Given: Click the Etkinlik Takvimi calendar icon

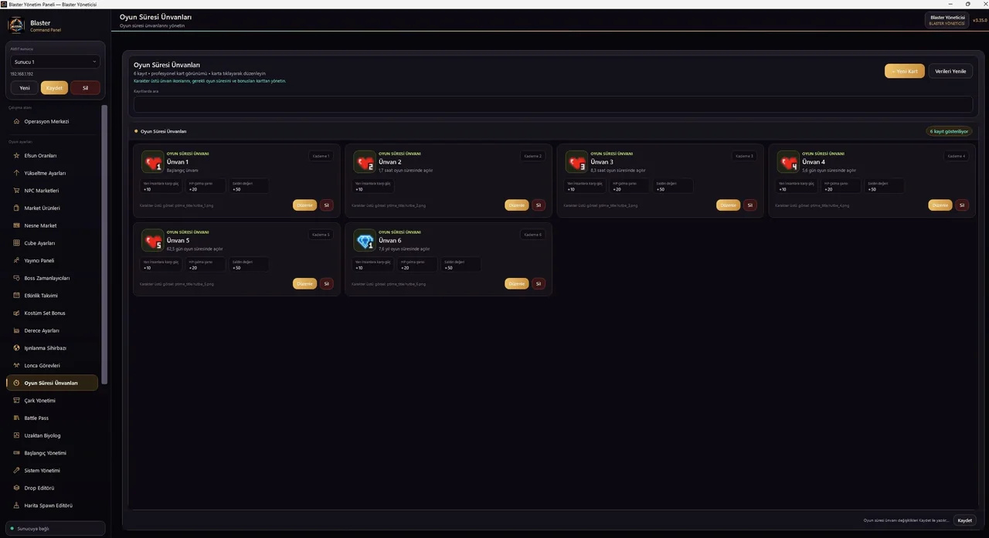Looking at the screenshot, I should coord(17,296).
